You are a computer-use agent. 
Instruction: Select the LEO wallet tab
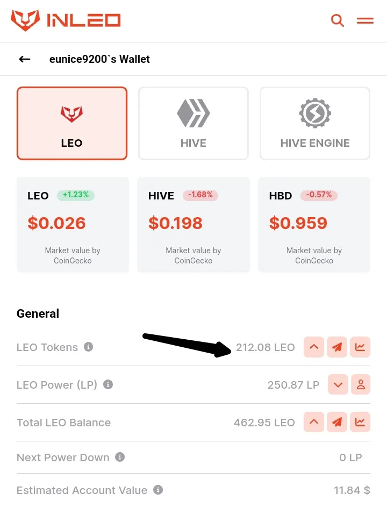click(x=72, y=124)
